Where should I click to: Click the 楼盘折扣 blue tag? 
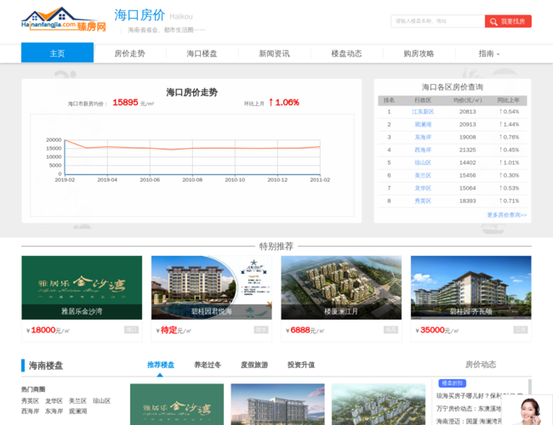point(452,383)
